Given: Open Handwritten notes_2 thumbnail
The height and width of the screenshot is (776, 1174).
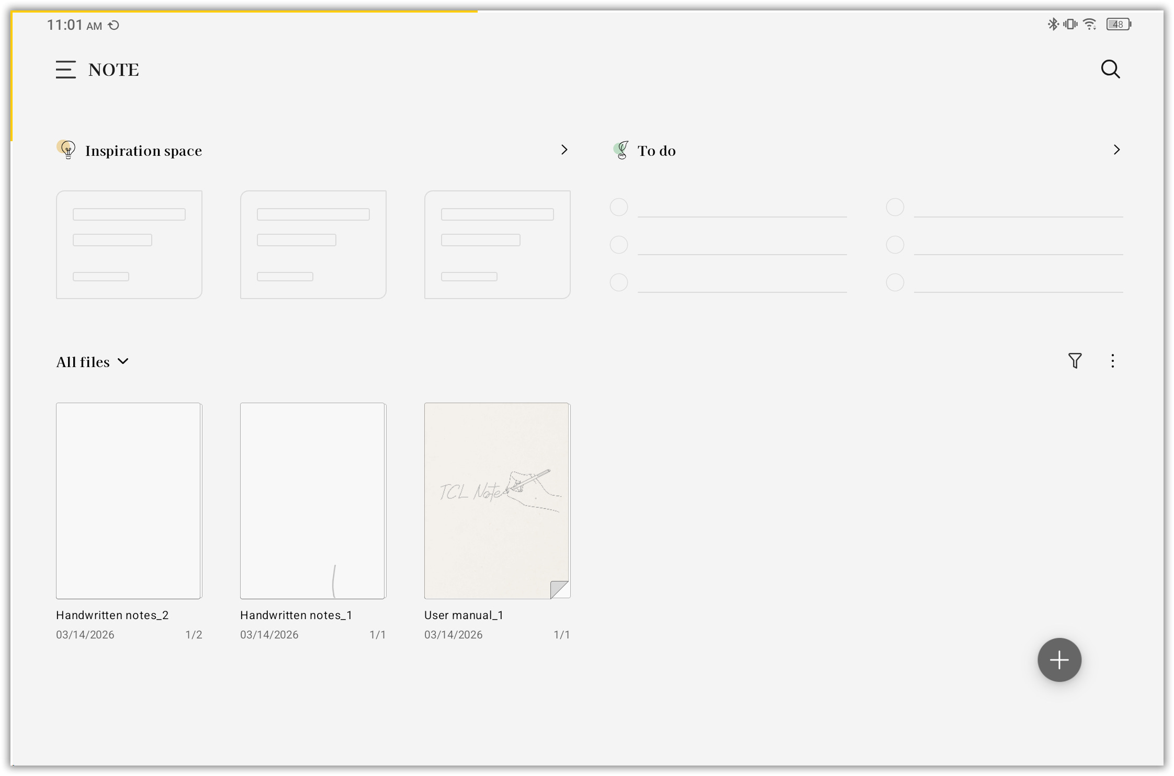Looking at the screenshot, I should (x=129, y=500).
